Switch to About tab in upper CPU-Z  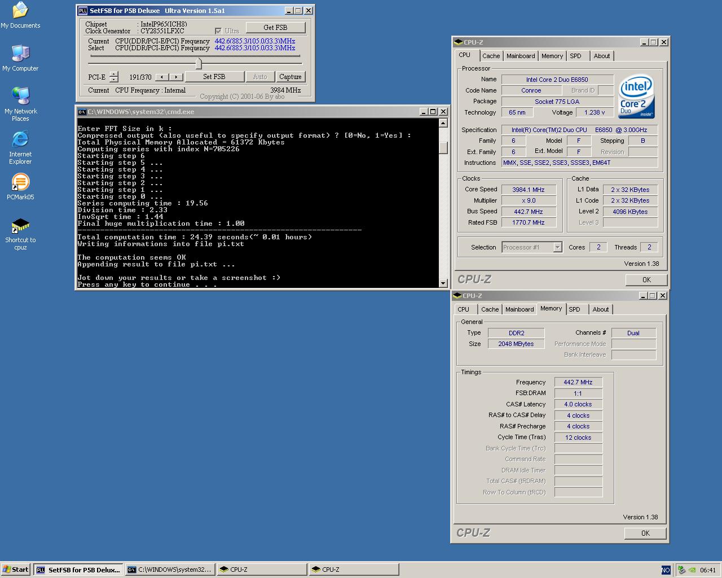coord(602,56)
